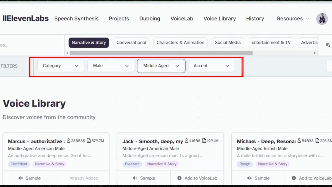Add Jack voice to VoiceLab
The image size is (332, 187).
pos(197,178)
